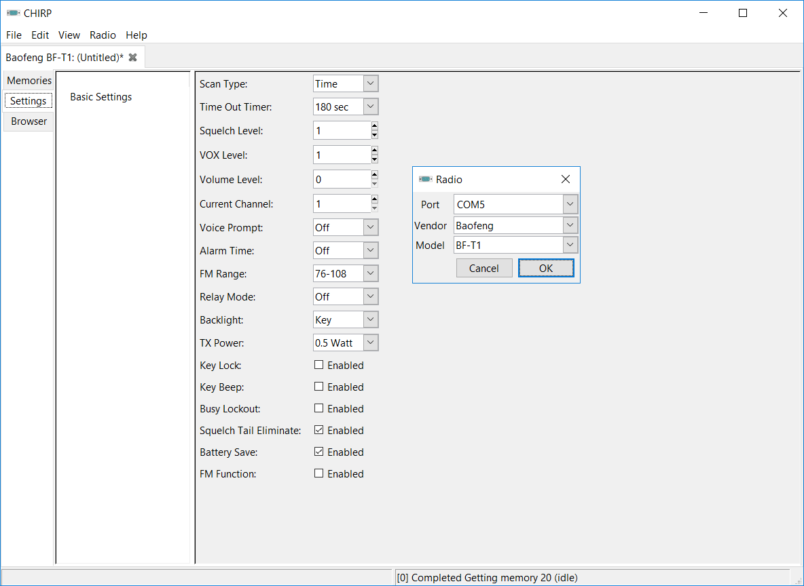
Task: Click the VOX Level value field
Action: [x=342, y=155]
